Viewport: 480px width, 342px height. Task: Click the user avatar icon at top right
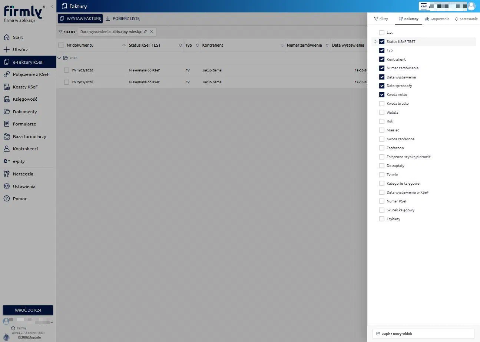[471, 6]
